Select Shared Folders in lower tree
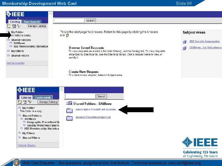The image size is (222, 166). point(32,116)
